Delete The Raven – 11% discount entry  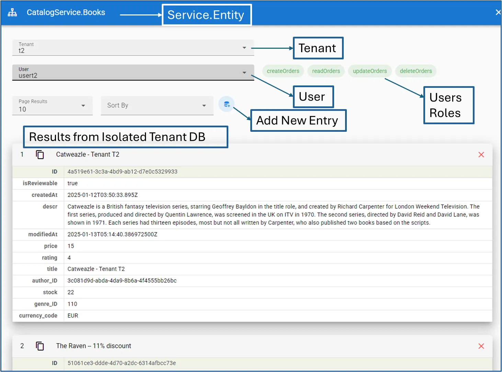481,346
